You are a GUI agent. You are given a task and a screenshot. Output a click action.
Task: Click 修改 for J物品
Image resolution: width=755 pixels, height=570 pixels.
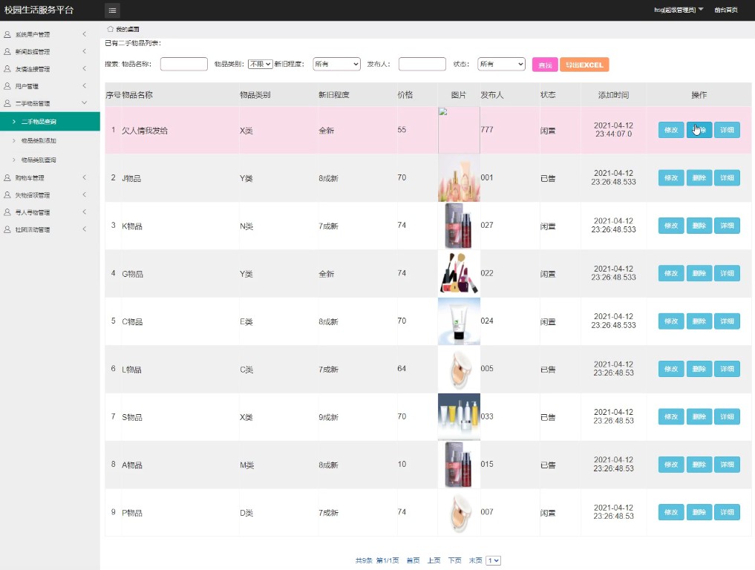671,177
